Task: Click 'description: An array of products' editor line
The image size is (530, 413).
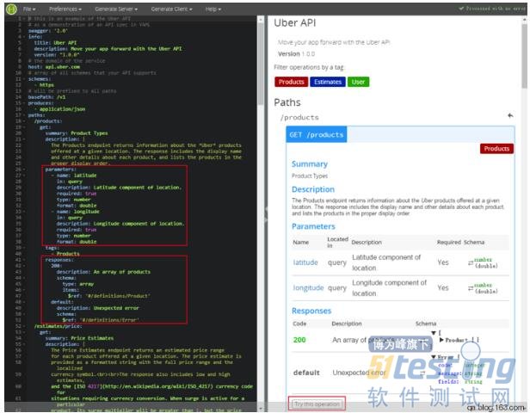Action: pyautogui.click(x=103, y=272)
